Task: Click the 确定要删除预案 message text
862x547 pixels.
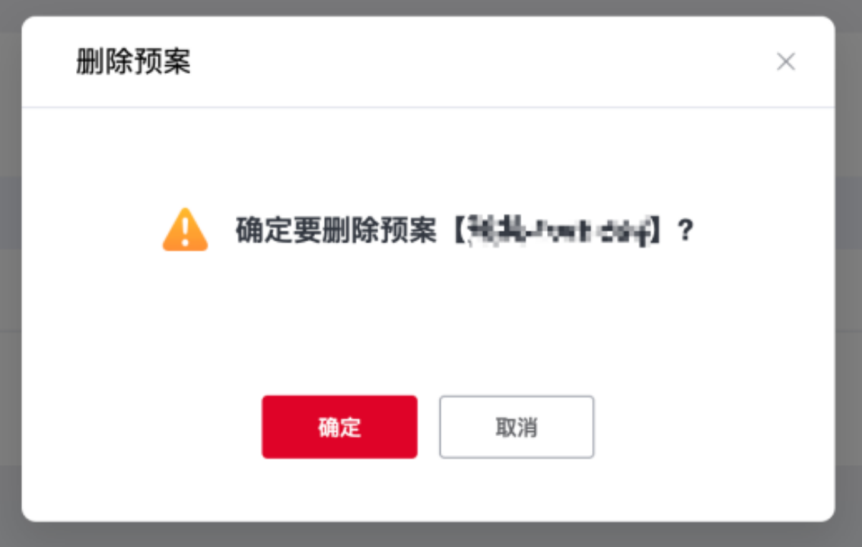Action: pyautogui.click(x=336, y=229)
